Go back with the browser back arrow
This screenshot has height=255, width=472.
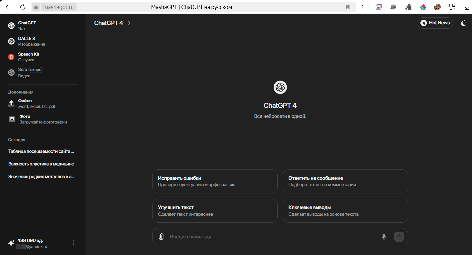pyautogui.click(x=8, y=7)
